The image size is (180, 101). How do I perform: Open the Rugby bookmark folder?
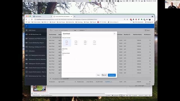point(87,22)
